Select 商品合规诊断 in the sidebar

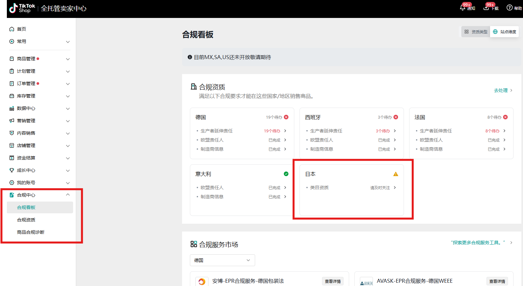pos(31,232)
